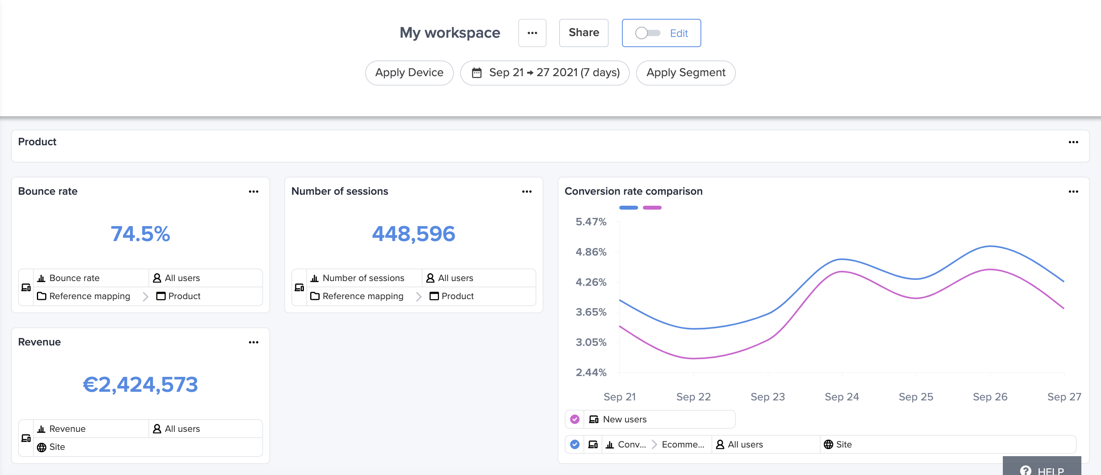Click the All users person icon on Number of sessions

[430, 278]
